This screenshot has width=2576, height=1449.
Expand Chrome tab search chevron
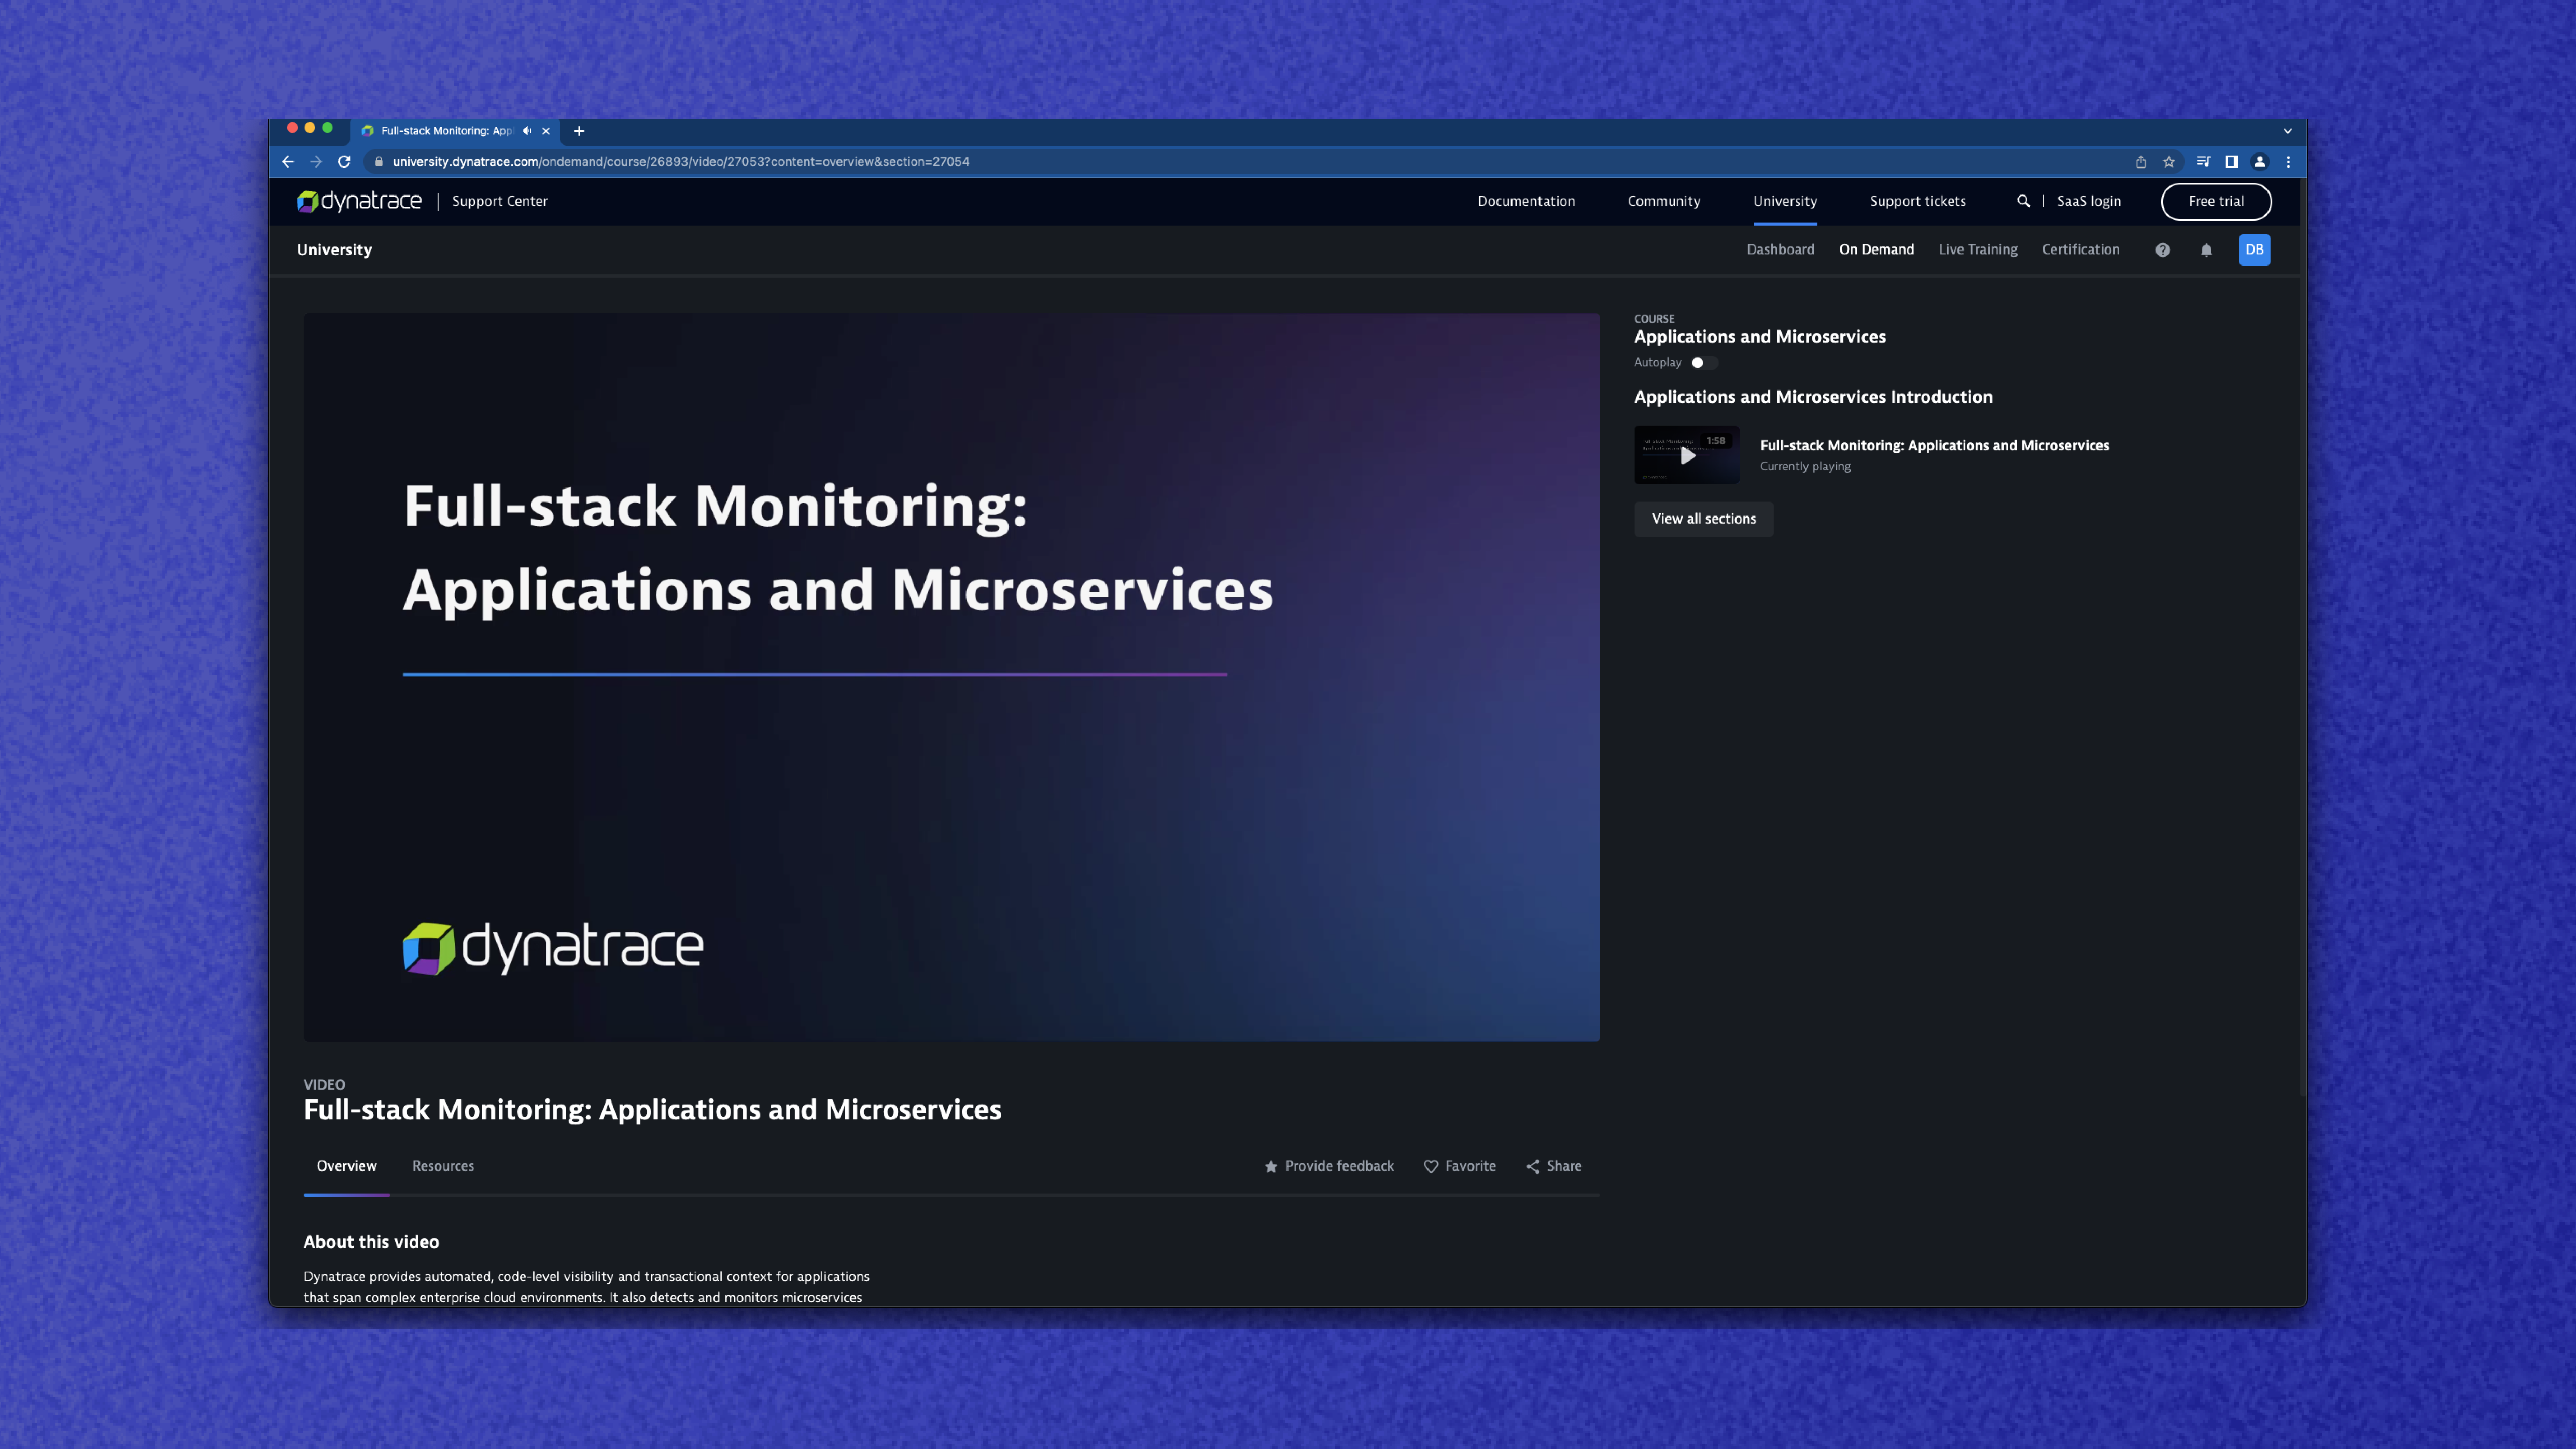pos(2287,131)
